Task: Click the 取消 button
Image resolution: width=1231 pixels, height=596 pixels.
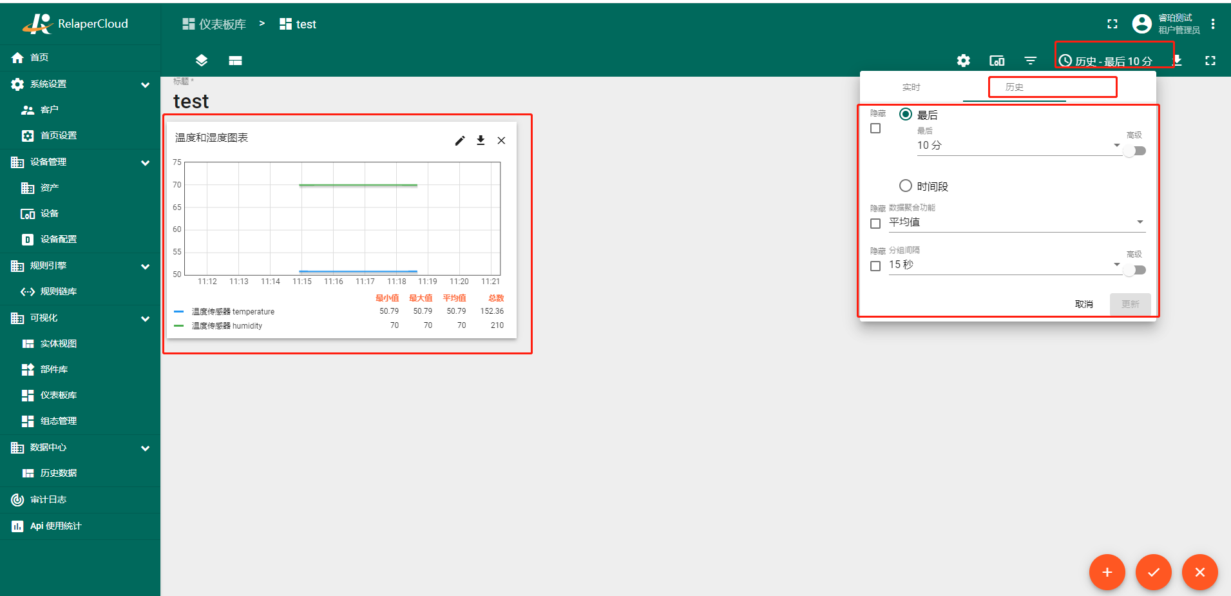Action: (x=1084, y=304)
